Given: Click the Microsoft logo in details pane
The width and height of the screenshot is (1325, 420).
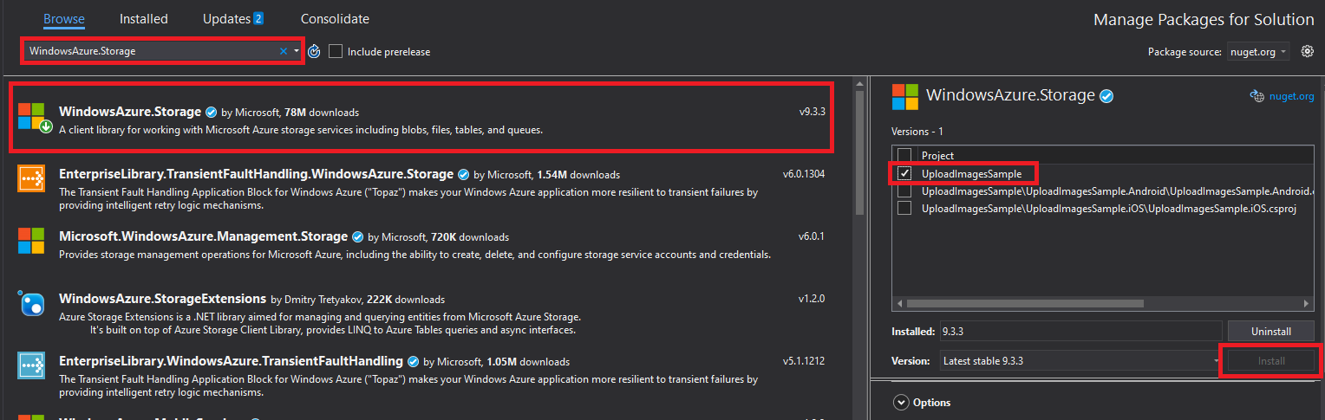Looking at the screenshot, I should (x=905, y=96).
